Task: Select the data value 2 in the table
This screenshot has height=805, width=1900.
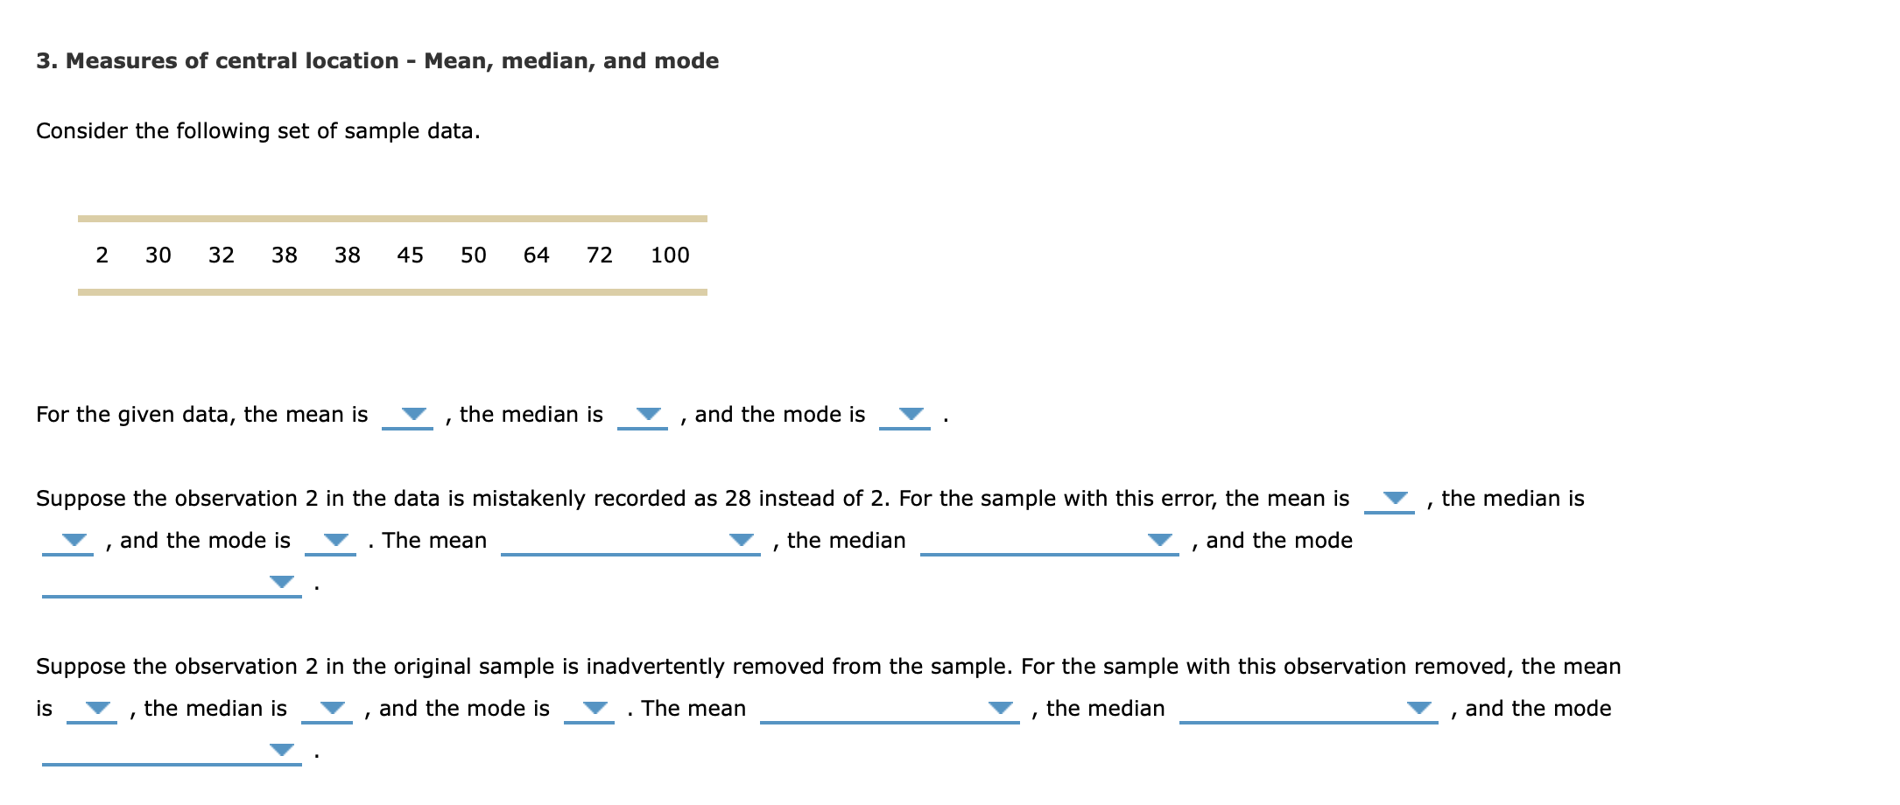Action: (x=101, y=255)
